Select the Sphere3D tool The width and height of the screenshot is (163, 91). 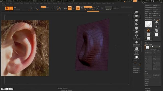157,23
